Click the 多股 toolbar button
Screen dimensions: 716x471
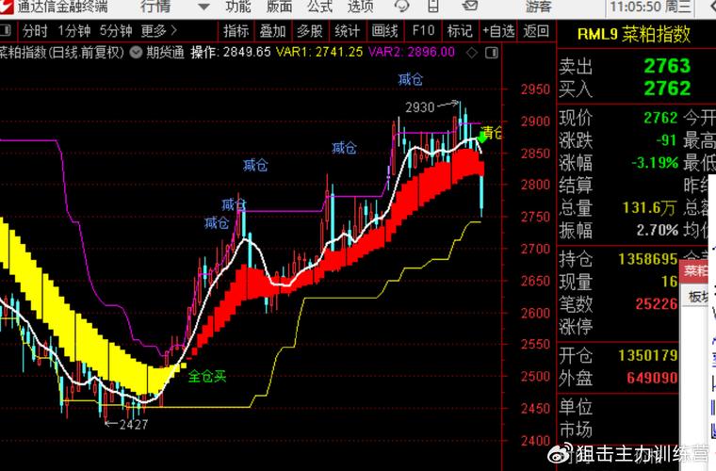coord(310,31)
